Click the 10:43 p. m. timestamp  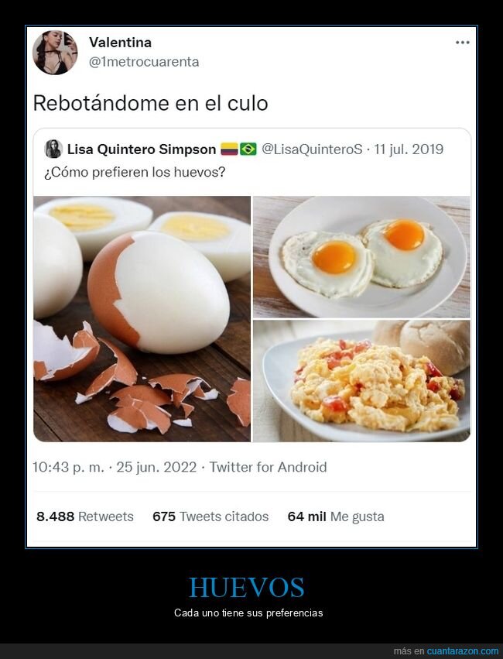click(x=68, y=468)
